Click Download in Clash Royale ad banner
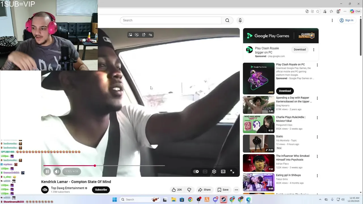The image size is (363, 204). pyautogui.click(x=300, y=50)
